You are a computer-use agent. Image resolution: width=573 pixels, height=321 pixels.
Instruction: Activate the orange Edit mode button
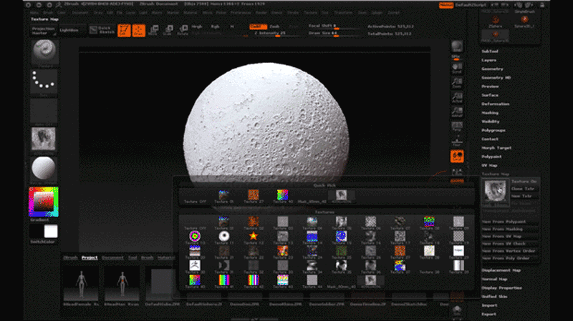pyautogui.click(x=124, y=30)
